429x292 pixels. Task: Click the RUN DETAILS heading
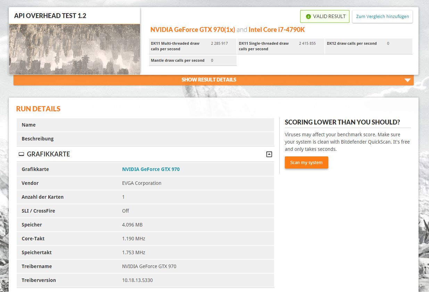pyautogui.click(x=38, y=109)
